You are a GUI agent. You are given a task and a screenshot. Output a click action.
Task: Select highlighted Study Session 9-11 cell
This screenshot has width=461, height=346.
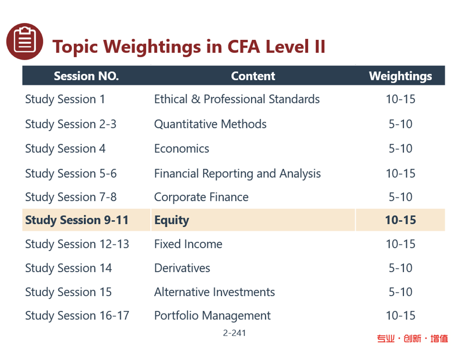(87, 220)
